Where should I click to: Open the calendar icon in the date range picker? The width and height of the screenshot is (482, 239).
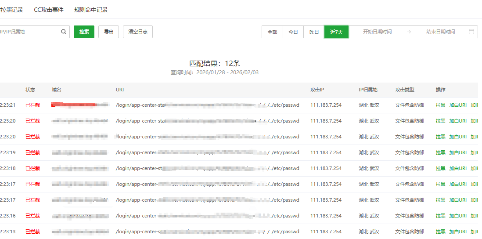point(471,32)
